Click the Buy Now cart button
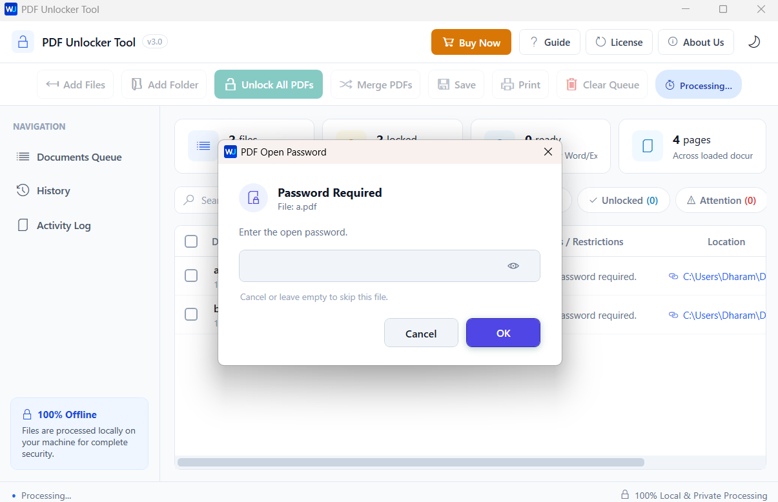778x502 pixels. coord(471,42)
